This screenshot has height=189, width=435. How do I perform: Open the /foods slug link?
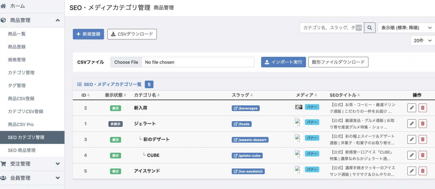pyautogui.click(x=242, y=124)
